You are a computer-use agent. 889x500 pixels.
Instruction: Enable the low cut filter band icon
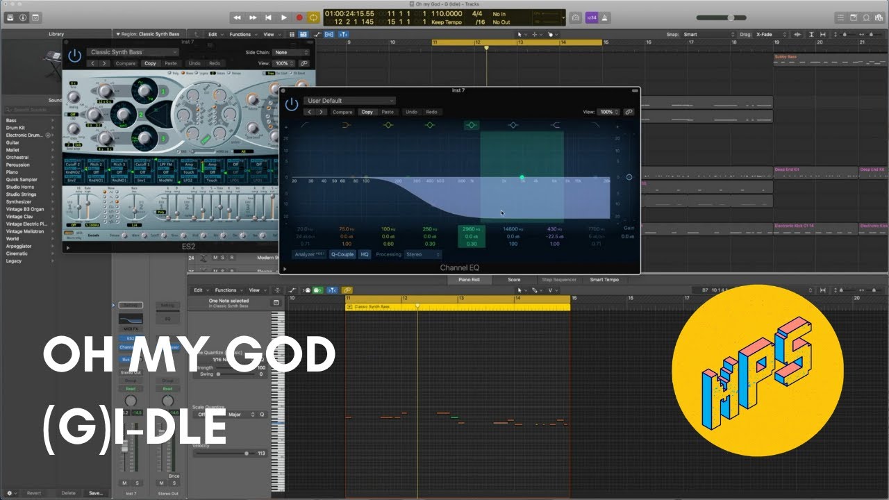(306, 125)
